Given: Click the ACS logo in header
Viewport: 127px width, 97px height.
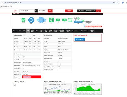Looking at the screenshot, I should click(15, 11).
